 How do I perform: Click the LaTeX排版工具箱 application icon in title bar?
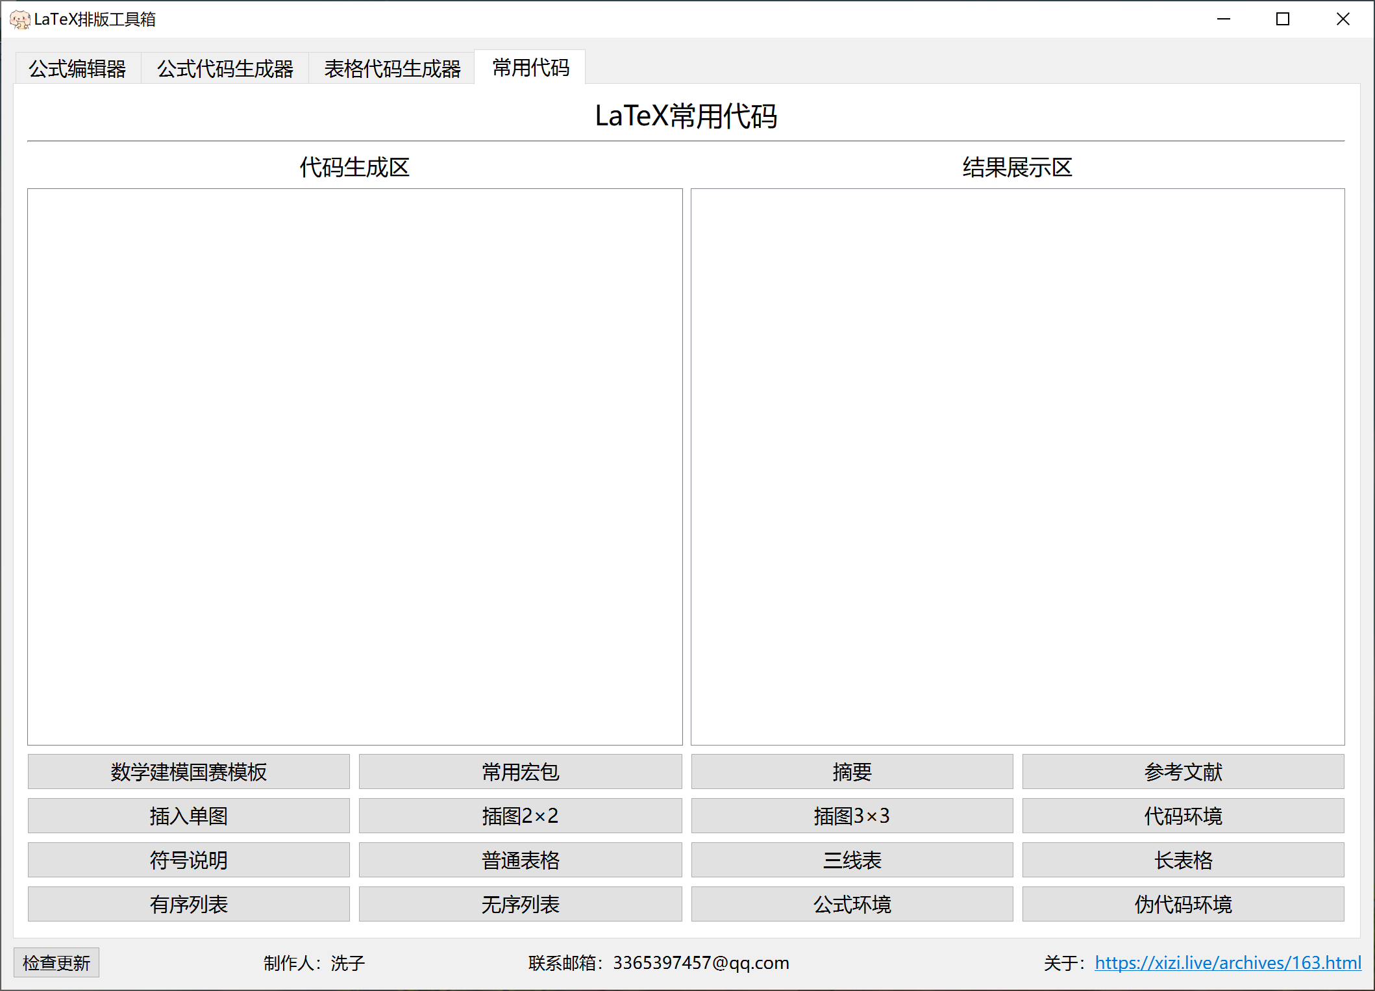point(20,19)
